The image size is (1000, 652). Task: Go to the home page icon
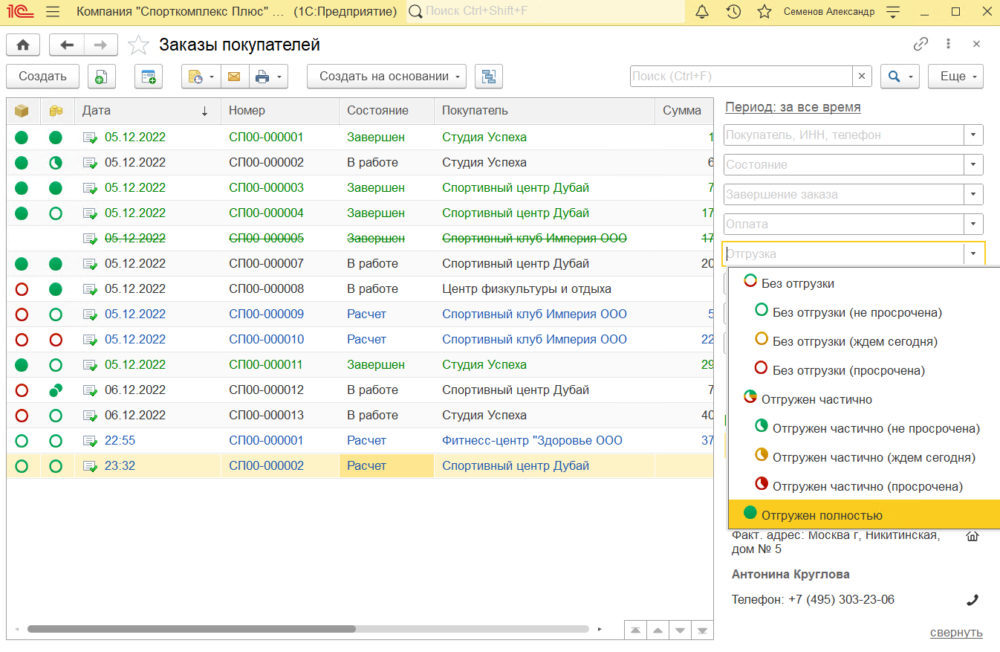[23, 45]
